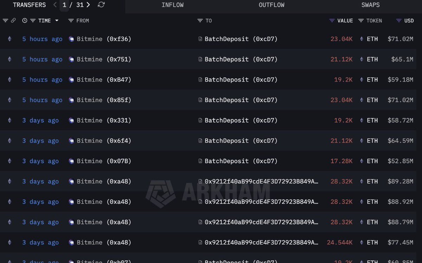
Task: Click contract icon in the $89.28M row
Action: pyautogui.click(x=200, y=182)
